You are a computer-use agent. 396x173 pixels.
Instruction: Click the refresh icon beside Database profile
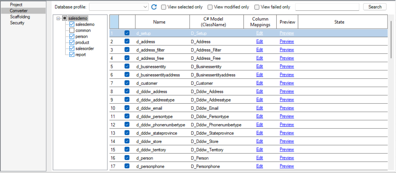[x=154, y=7]
